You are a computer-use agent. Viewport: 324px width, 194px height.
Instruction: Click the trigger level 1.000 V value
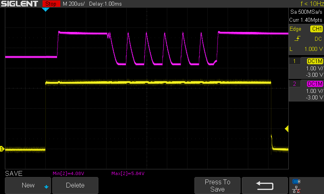313,49
